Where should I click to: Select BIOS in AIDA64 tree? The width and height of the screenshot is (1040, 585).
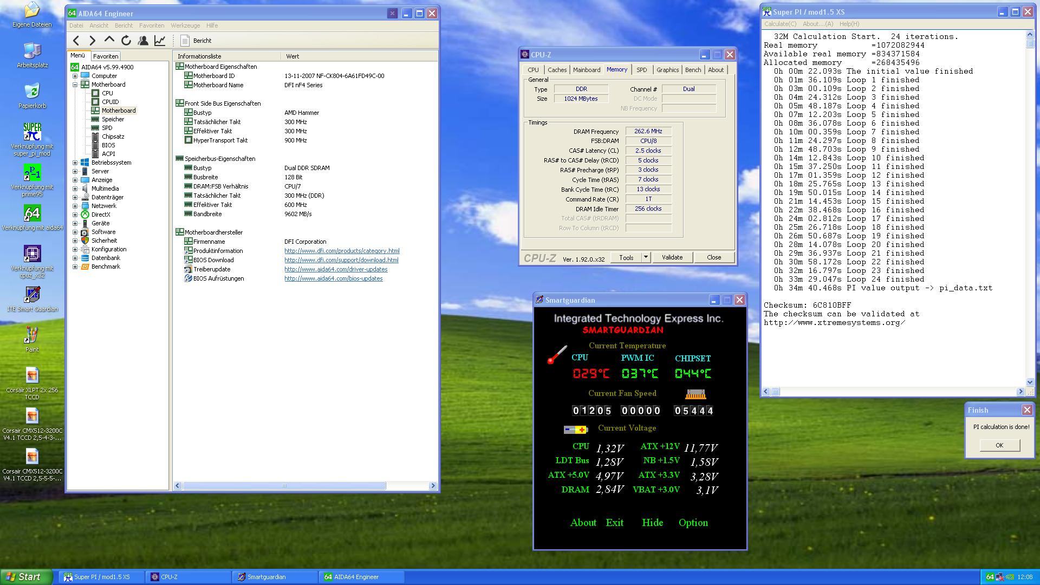pyautogui.click(x=108, y=145)
